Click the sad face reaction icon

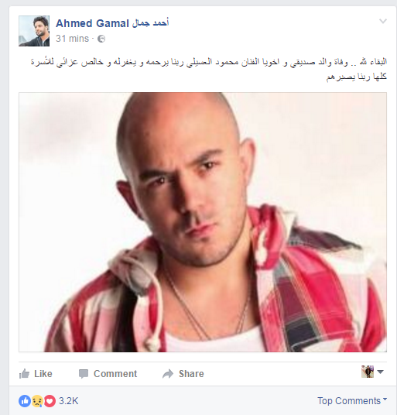pyautogui.click(x=37, y=401)
